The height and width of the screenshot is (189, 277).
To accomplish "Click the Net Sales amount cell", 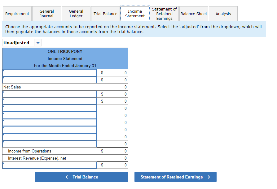I will tap(112, 87).
